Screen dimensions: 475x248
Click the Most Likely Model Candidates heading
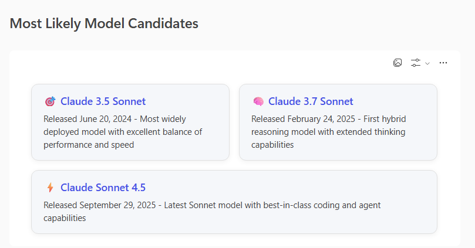(104, 23)
